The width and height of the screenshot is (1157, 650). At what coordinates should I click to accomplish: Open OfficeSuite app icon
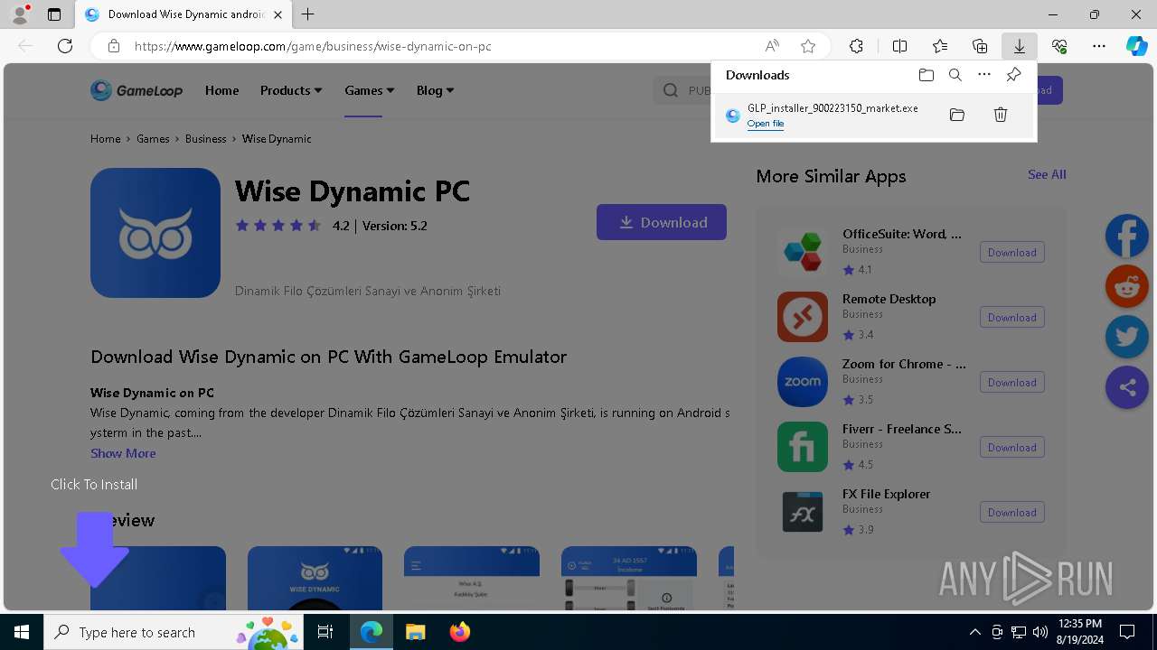(803, 252)
